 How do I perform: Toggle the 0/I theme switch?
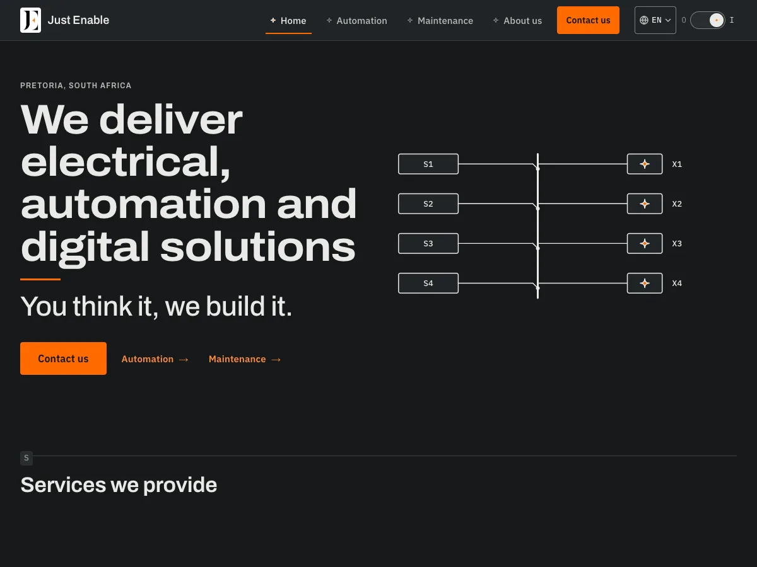tap(708, 20)
